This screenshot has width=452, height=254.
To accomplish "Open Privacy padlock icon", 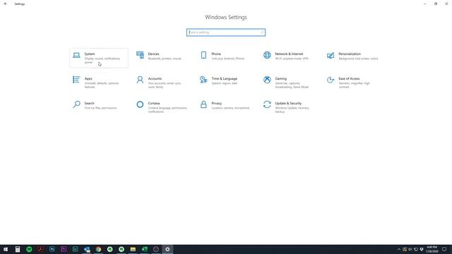I will (203, 104).
